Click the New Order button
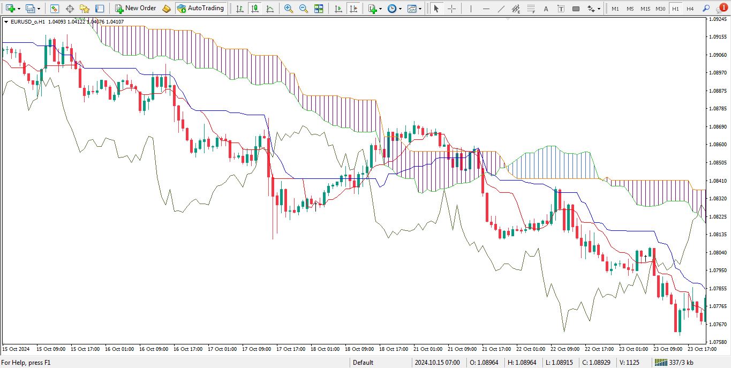The width and height of the screenshot is (731, 368). [x=135, y=9]
